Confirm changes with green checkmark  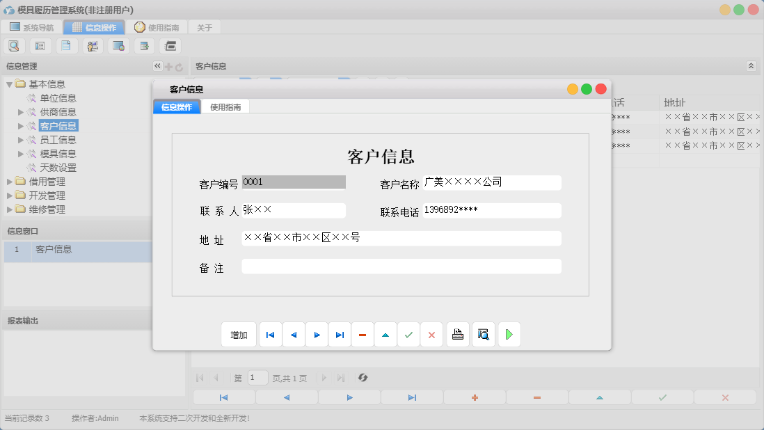408,335
